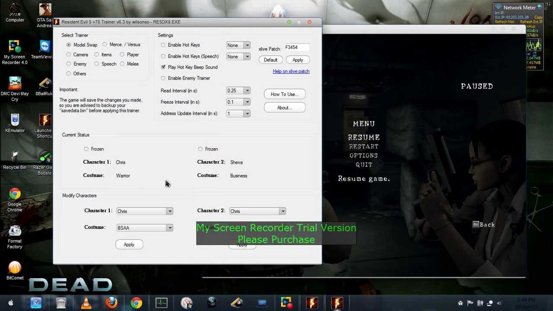
Task: Check the Enable Enemy Trainer box
Action: point(163,78)
